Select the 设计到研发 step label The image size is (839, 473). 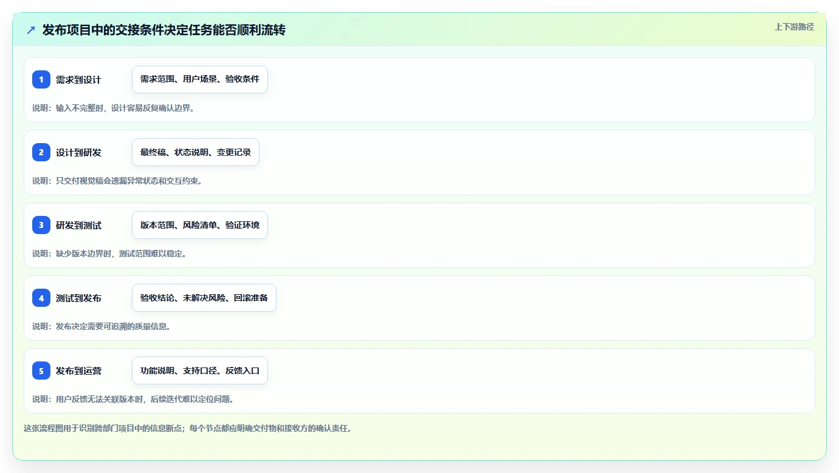coord(78,152)
